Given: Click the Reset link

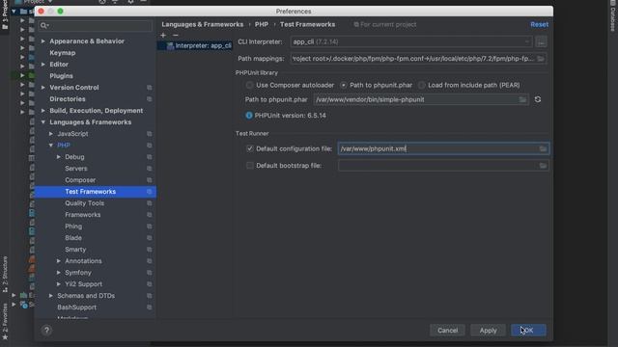Looking at the screenshot, I should 539,24.
